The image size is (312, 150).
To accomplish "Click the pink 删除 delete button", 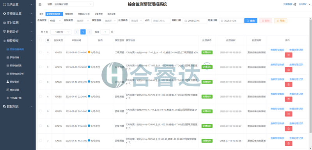I will (266, 21).
